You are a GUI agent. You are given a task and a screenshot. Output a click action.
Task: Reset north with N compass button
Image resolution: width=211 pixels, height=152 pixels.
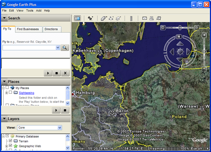pyautogui.click(x=179, y=37)
